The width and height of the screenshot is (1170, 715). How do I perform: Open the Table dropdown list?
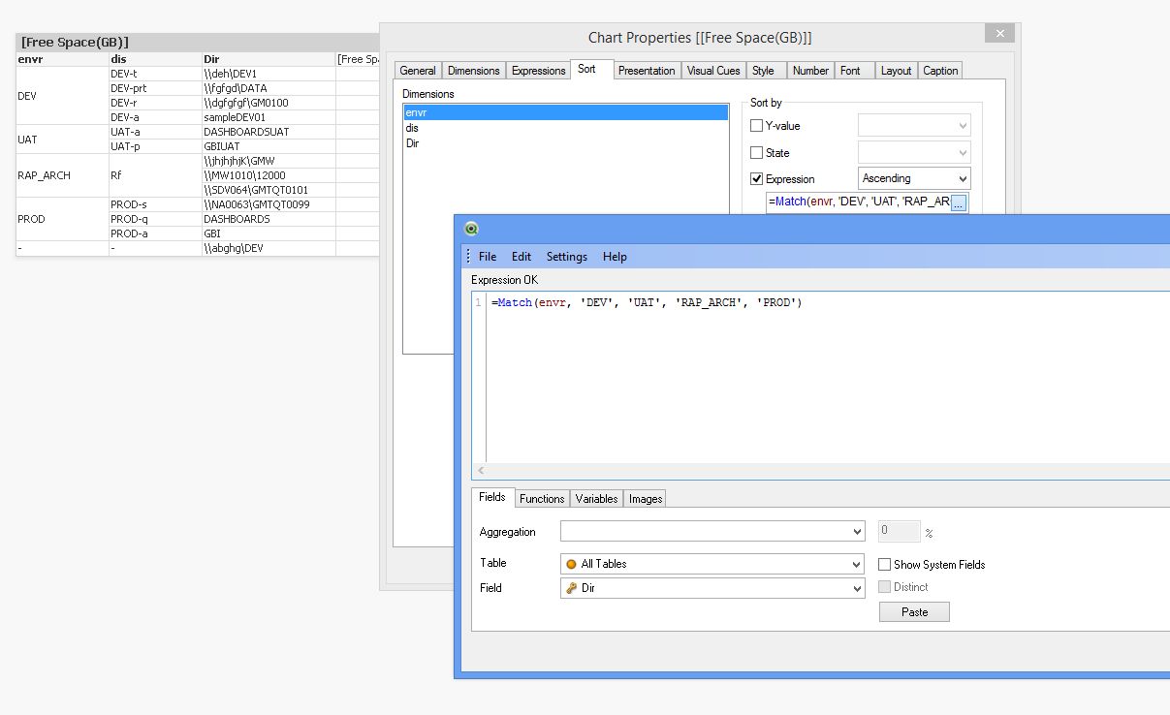856,564
